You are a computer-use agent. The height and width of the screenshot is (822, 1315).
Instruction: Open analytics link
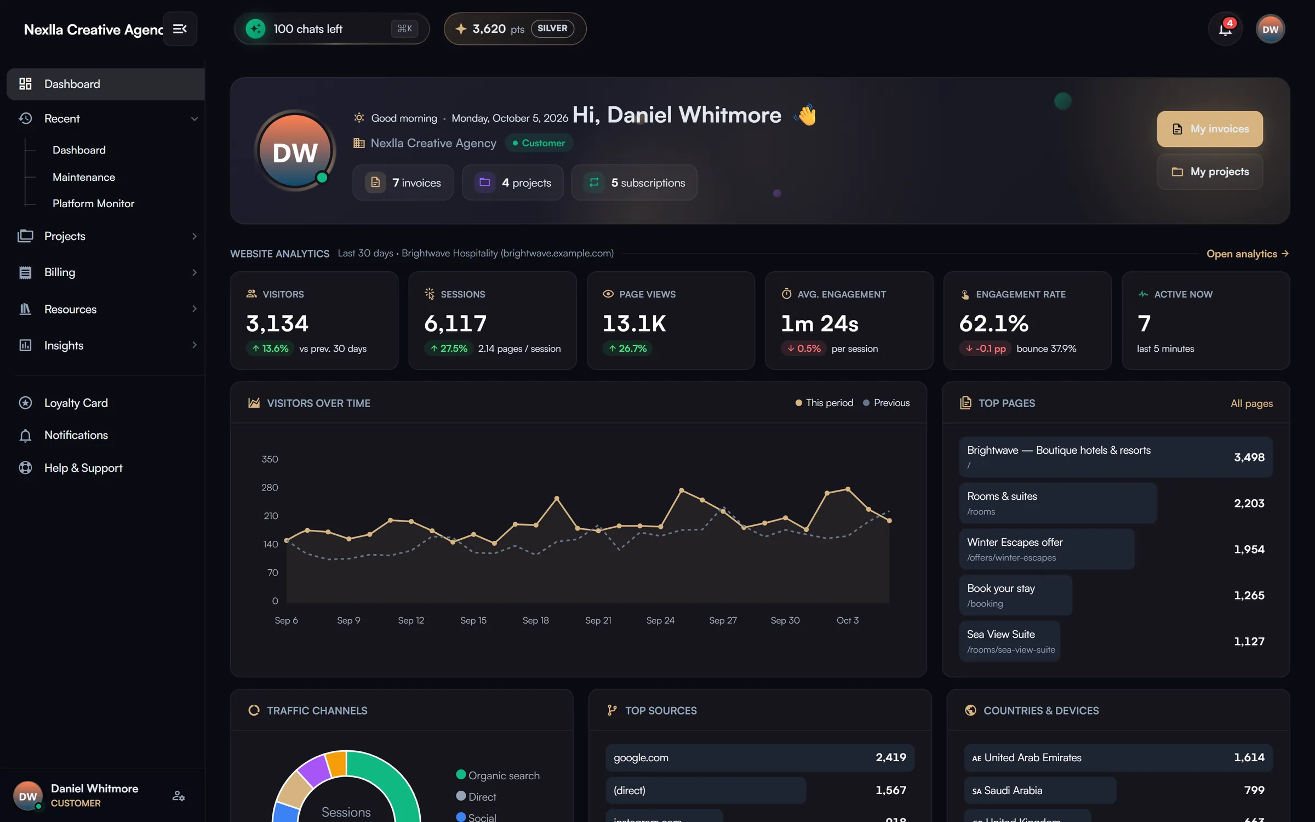[1248, 254]
